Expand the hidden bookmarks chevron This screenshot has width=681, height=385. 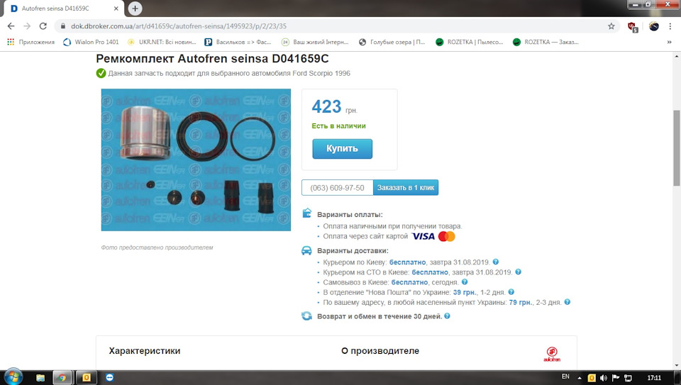[x=669, y=42]
